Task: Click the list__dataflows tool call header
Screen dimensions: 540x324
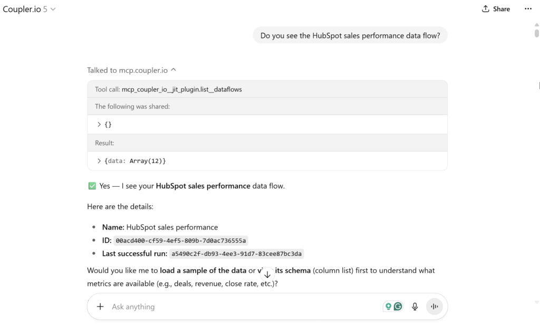Action: pyautogui.click(x=169, y=89)
